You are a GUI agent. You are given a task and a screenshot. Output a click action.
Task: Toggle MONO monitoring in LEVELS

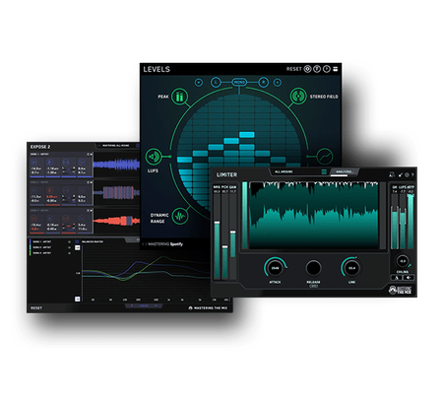(x=239, y=82)
